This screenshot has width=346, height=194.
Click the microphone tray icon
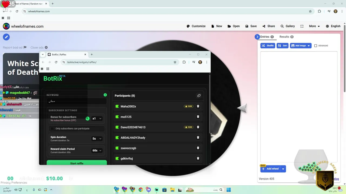[x=34, y=190]
